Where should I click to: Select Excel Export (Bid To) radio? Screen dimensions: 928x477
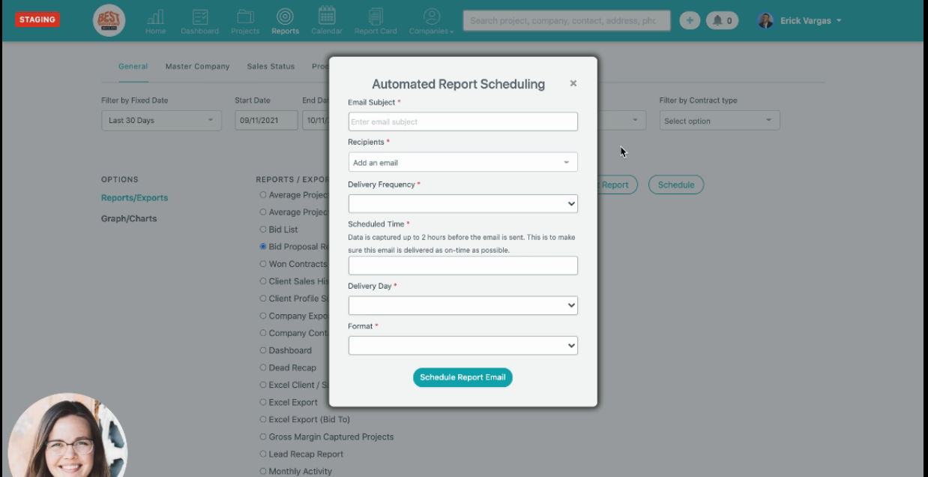point(263,419)
